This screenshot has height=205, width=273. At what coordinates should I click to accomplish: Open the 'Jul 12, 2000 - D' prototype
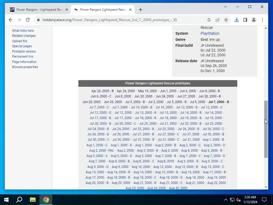[x=100, y=113]
